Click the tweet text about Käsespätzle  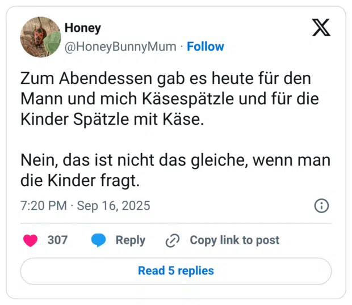coord(169,99)
